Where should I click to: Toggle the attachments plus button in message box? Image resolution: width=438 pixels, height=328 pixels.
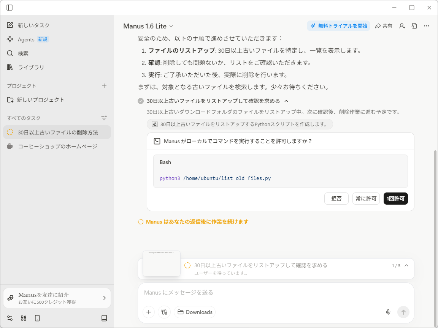149,312
